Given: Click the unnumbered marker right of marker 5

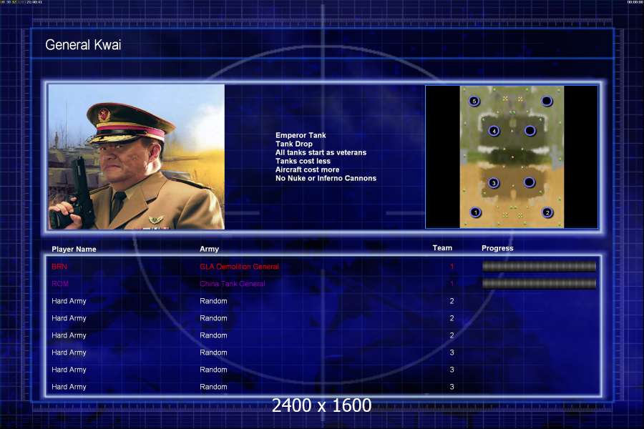Looking at the screenshot, I should [547, 101].
